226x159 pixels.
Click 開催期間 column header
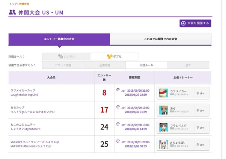pos(134,77)
